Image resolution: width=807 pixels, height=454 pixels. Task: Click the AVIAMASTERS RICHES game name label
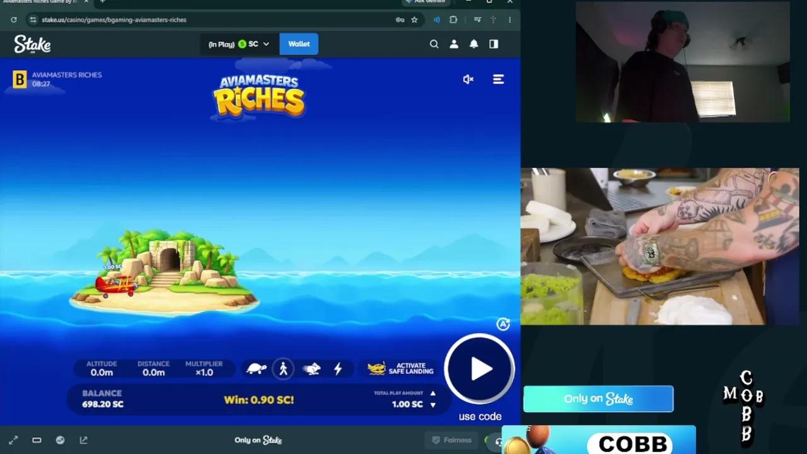67,75
